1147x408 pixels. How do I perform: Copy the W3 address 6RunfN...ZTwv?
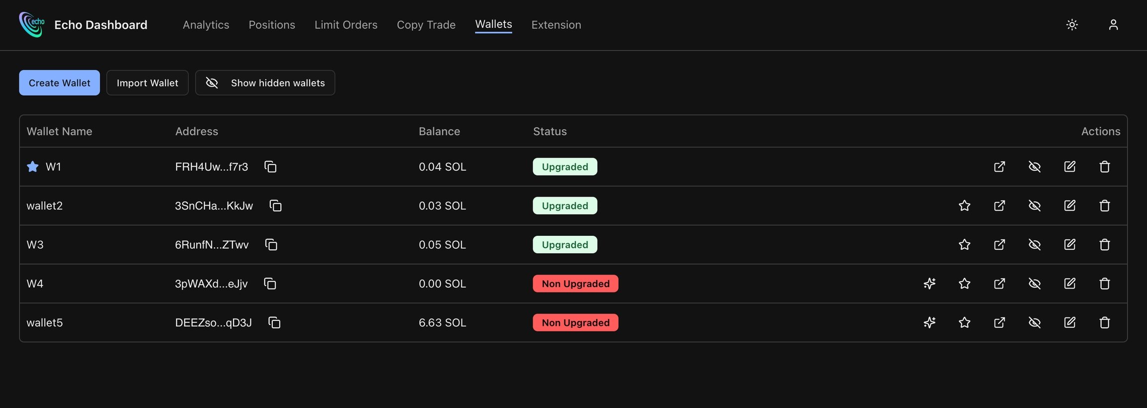pyautogui.click(x=271, y=244)
